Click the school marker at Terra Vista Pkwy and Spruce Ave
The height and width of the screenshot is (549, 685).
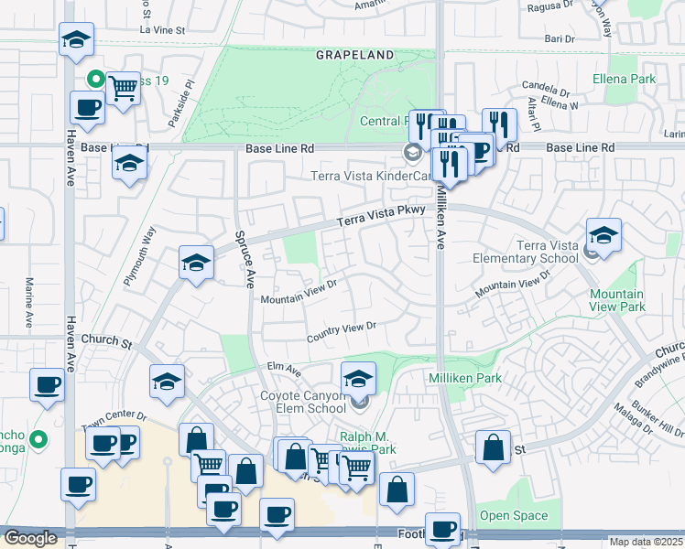click(197, 264)
